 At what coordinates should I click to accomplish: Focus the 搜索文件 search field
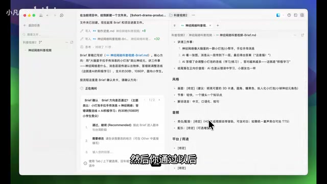coord(48,34)
